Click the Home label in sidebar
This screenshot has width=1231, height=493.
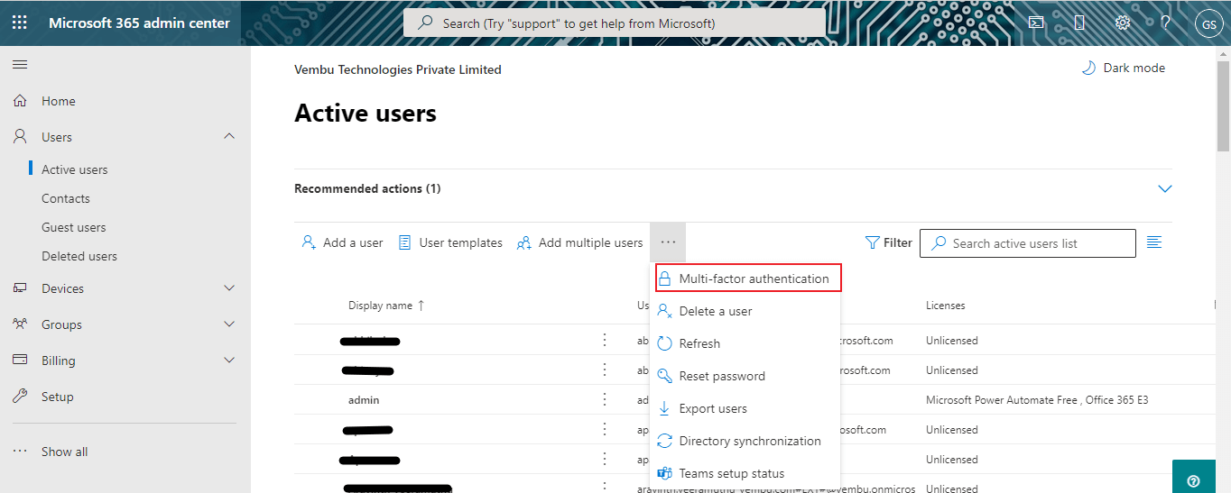point(59,101)
